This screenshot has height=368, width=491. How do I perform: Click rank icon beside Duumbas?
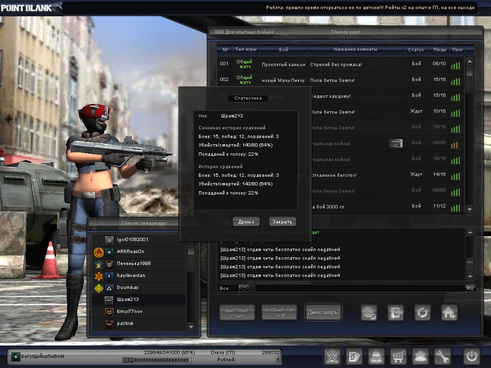[x=109, y=288]
